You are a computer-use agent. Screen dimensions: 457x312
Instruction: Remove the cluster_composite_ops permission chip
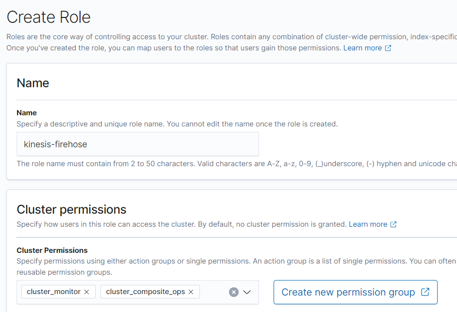click(191, 292)
